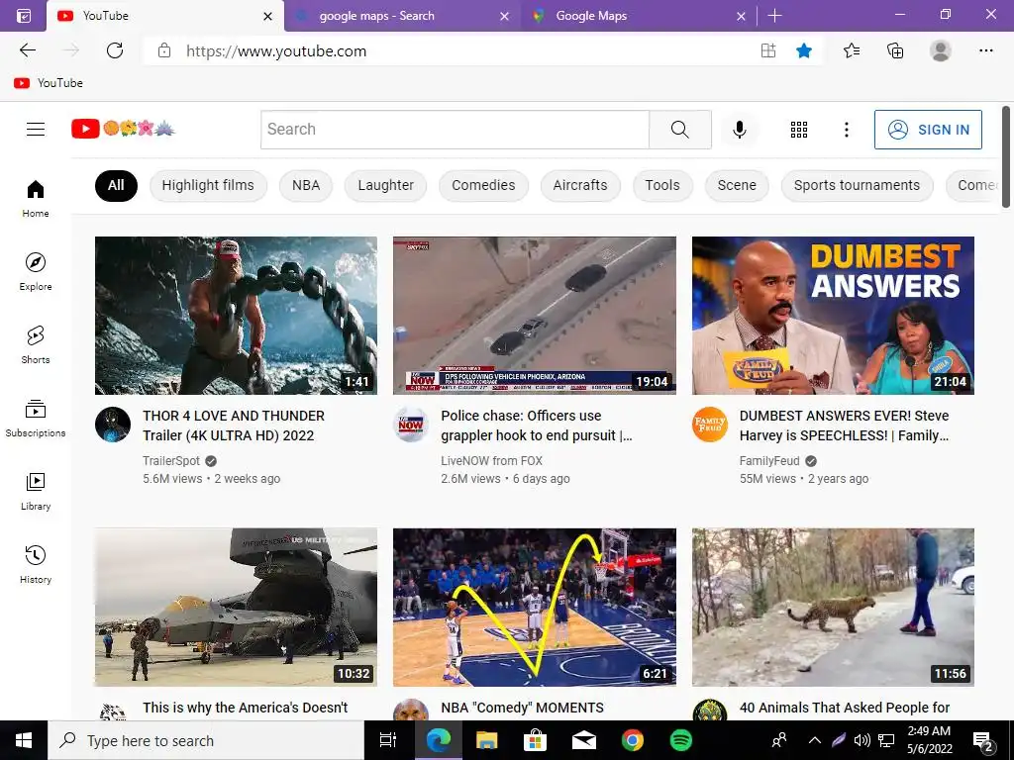The height and width of the screenshot is (760, 1014).
Task: Play the leopard animals video thumbnail
Action: point(833,608)
